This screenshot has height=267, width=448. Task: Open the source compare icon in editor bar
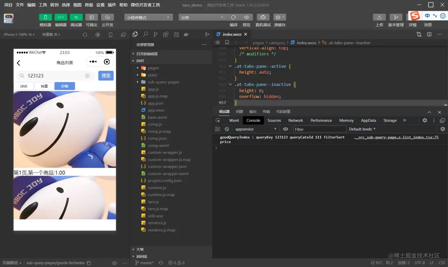(419, 34)
